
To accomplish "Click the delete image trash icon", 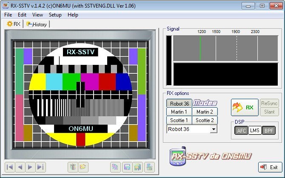I will pyautogui.click(x=73, y=167).
